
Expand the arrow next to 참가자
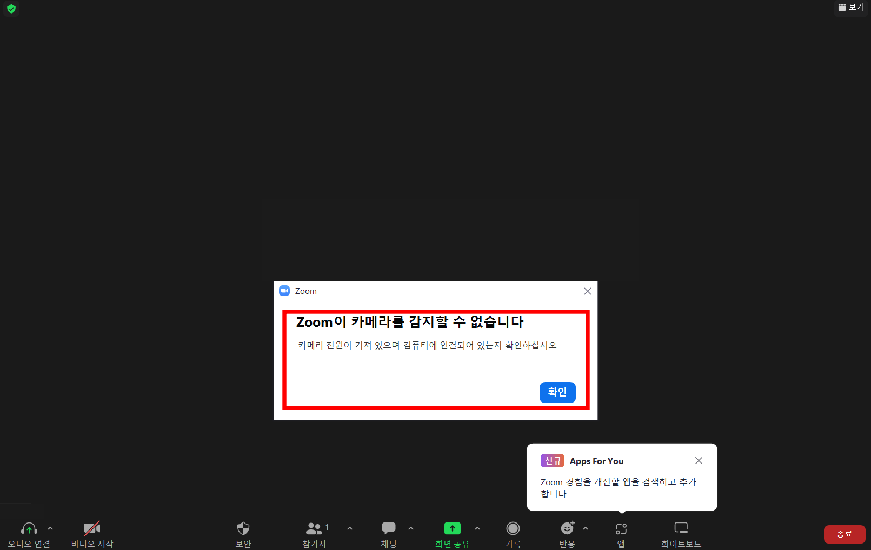[350, 528]
